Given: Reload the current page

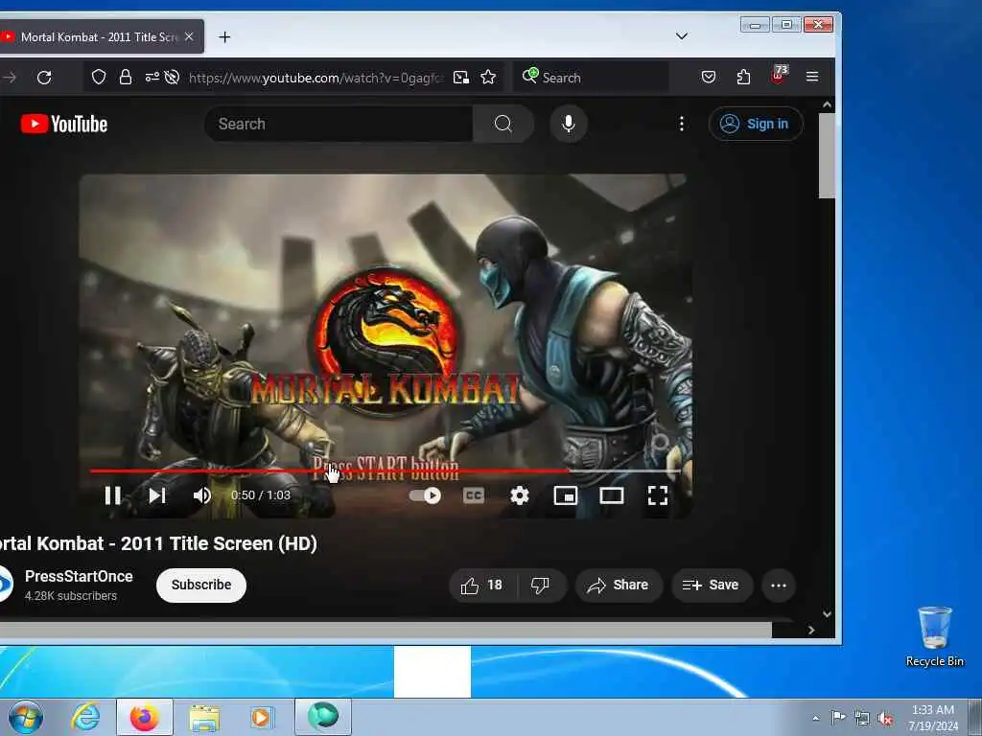Looking at the screenshot, I should coord(44,78).
